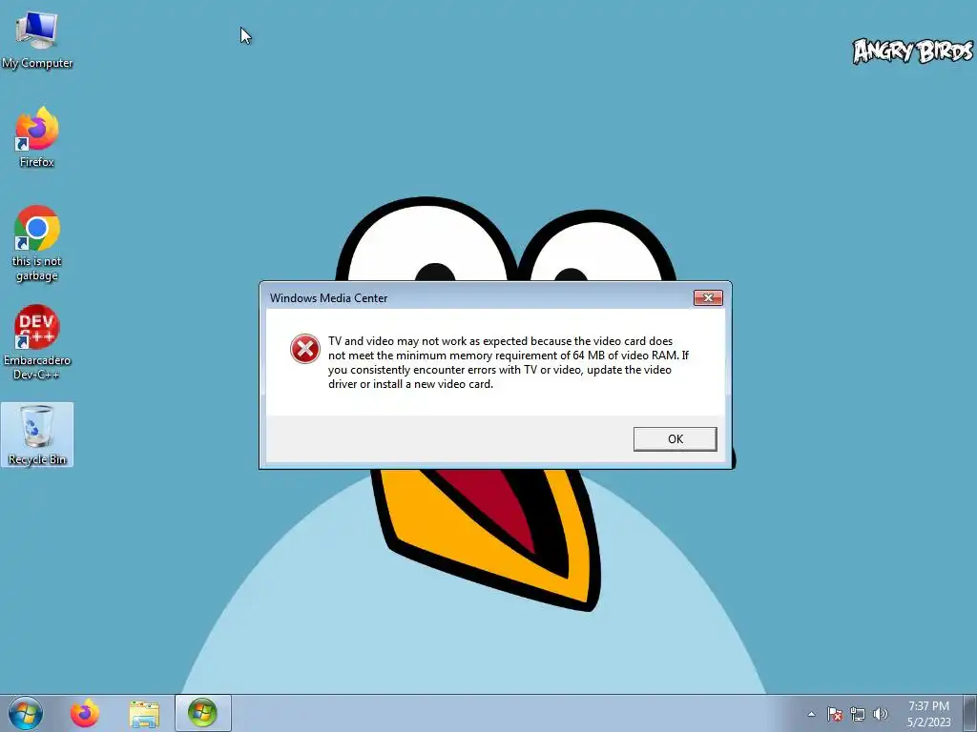Select the Chrome shortcut named this is not garbage
This screenshot has width=977, height=732.
[x=37, y=243]
